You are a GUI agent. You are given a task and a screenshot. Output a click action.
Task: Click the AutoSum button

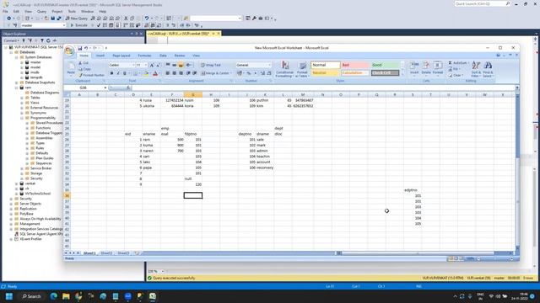coord(458,63)
